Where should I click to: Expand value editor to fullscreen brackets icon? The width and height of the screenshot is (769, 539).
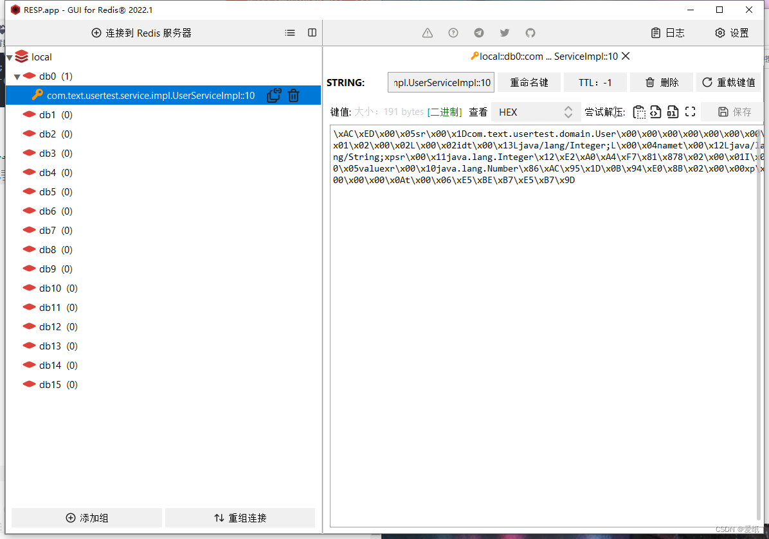coord(690,112)
